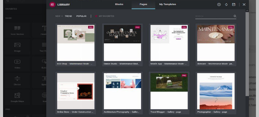Pick Online Store Under Construction template
This screenshot has height=117, width=259.
(x=76, y=91)
